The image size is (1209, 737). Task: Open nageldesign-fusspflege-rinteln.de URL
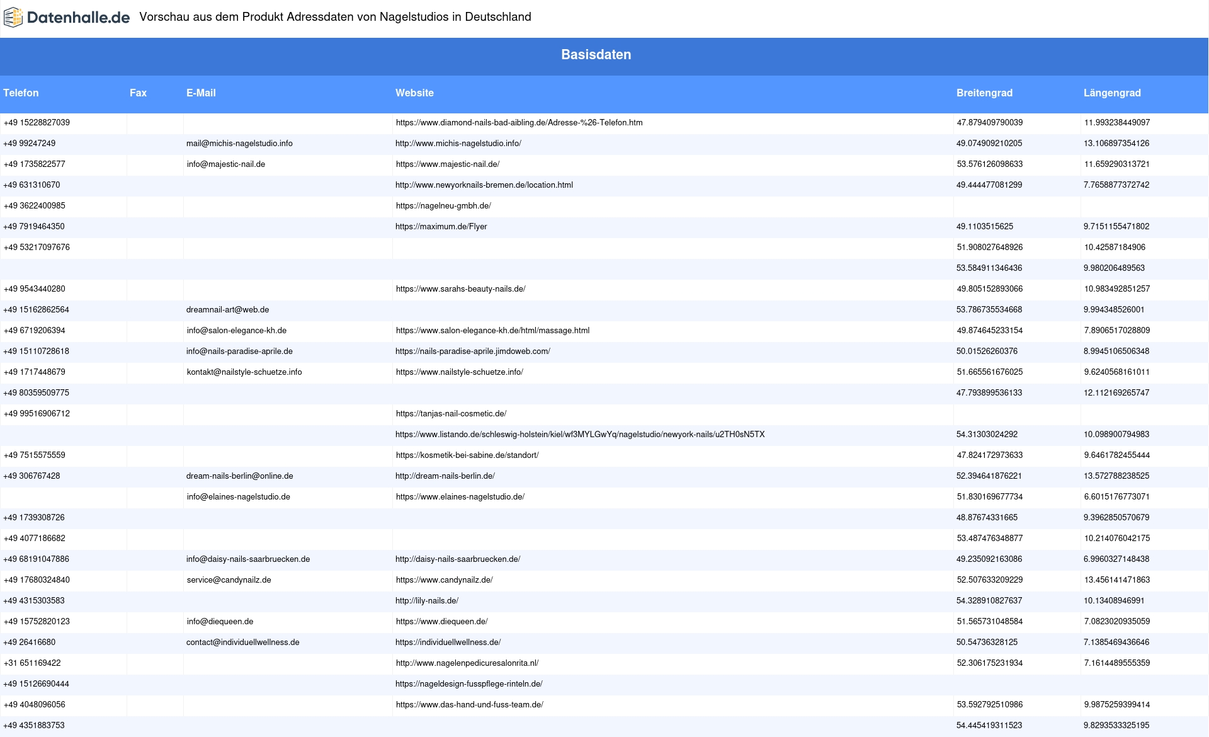coord(469,684)
